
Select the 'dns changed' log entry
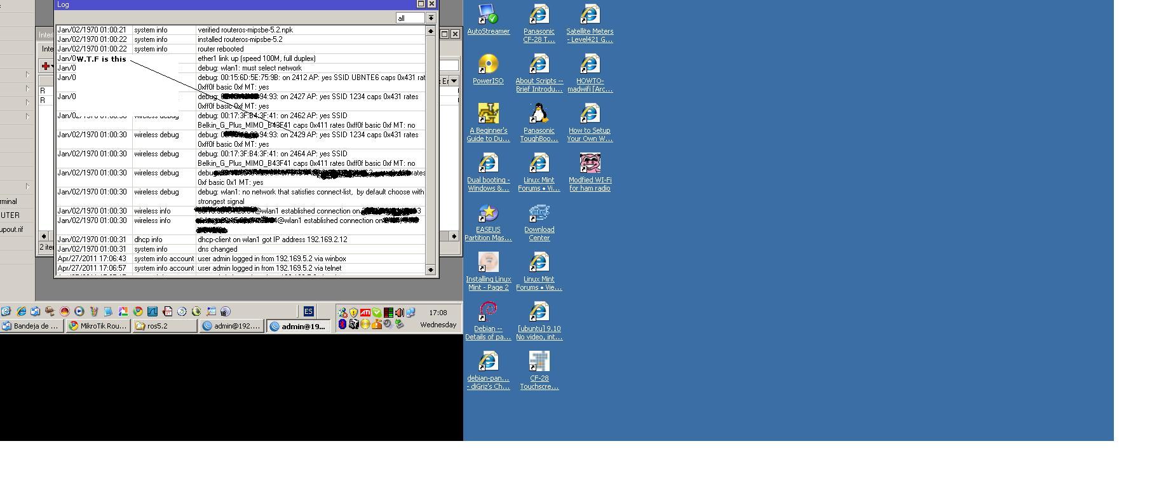241,249
